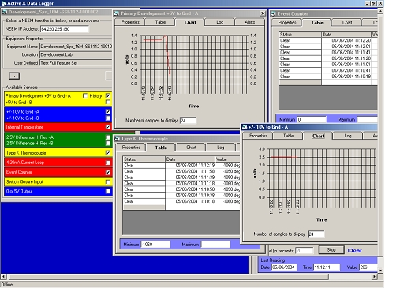Click the +/- 10V to Gnd - A window icon
The image size is (404, 303).
point(245,127)
